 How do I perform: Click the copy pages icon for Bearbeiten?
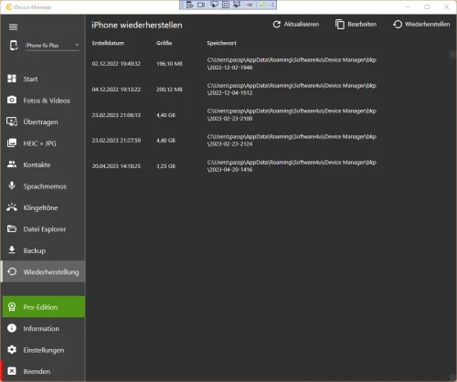pyautogui.click(x=340, y=25)
